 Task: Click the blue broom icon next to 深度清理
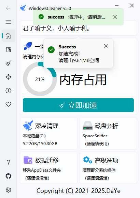pos(28,125)
